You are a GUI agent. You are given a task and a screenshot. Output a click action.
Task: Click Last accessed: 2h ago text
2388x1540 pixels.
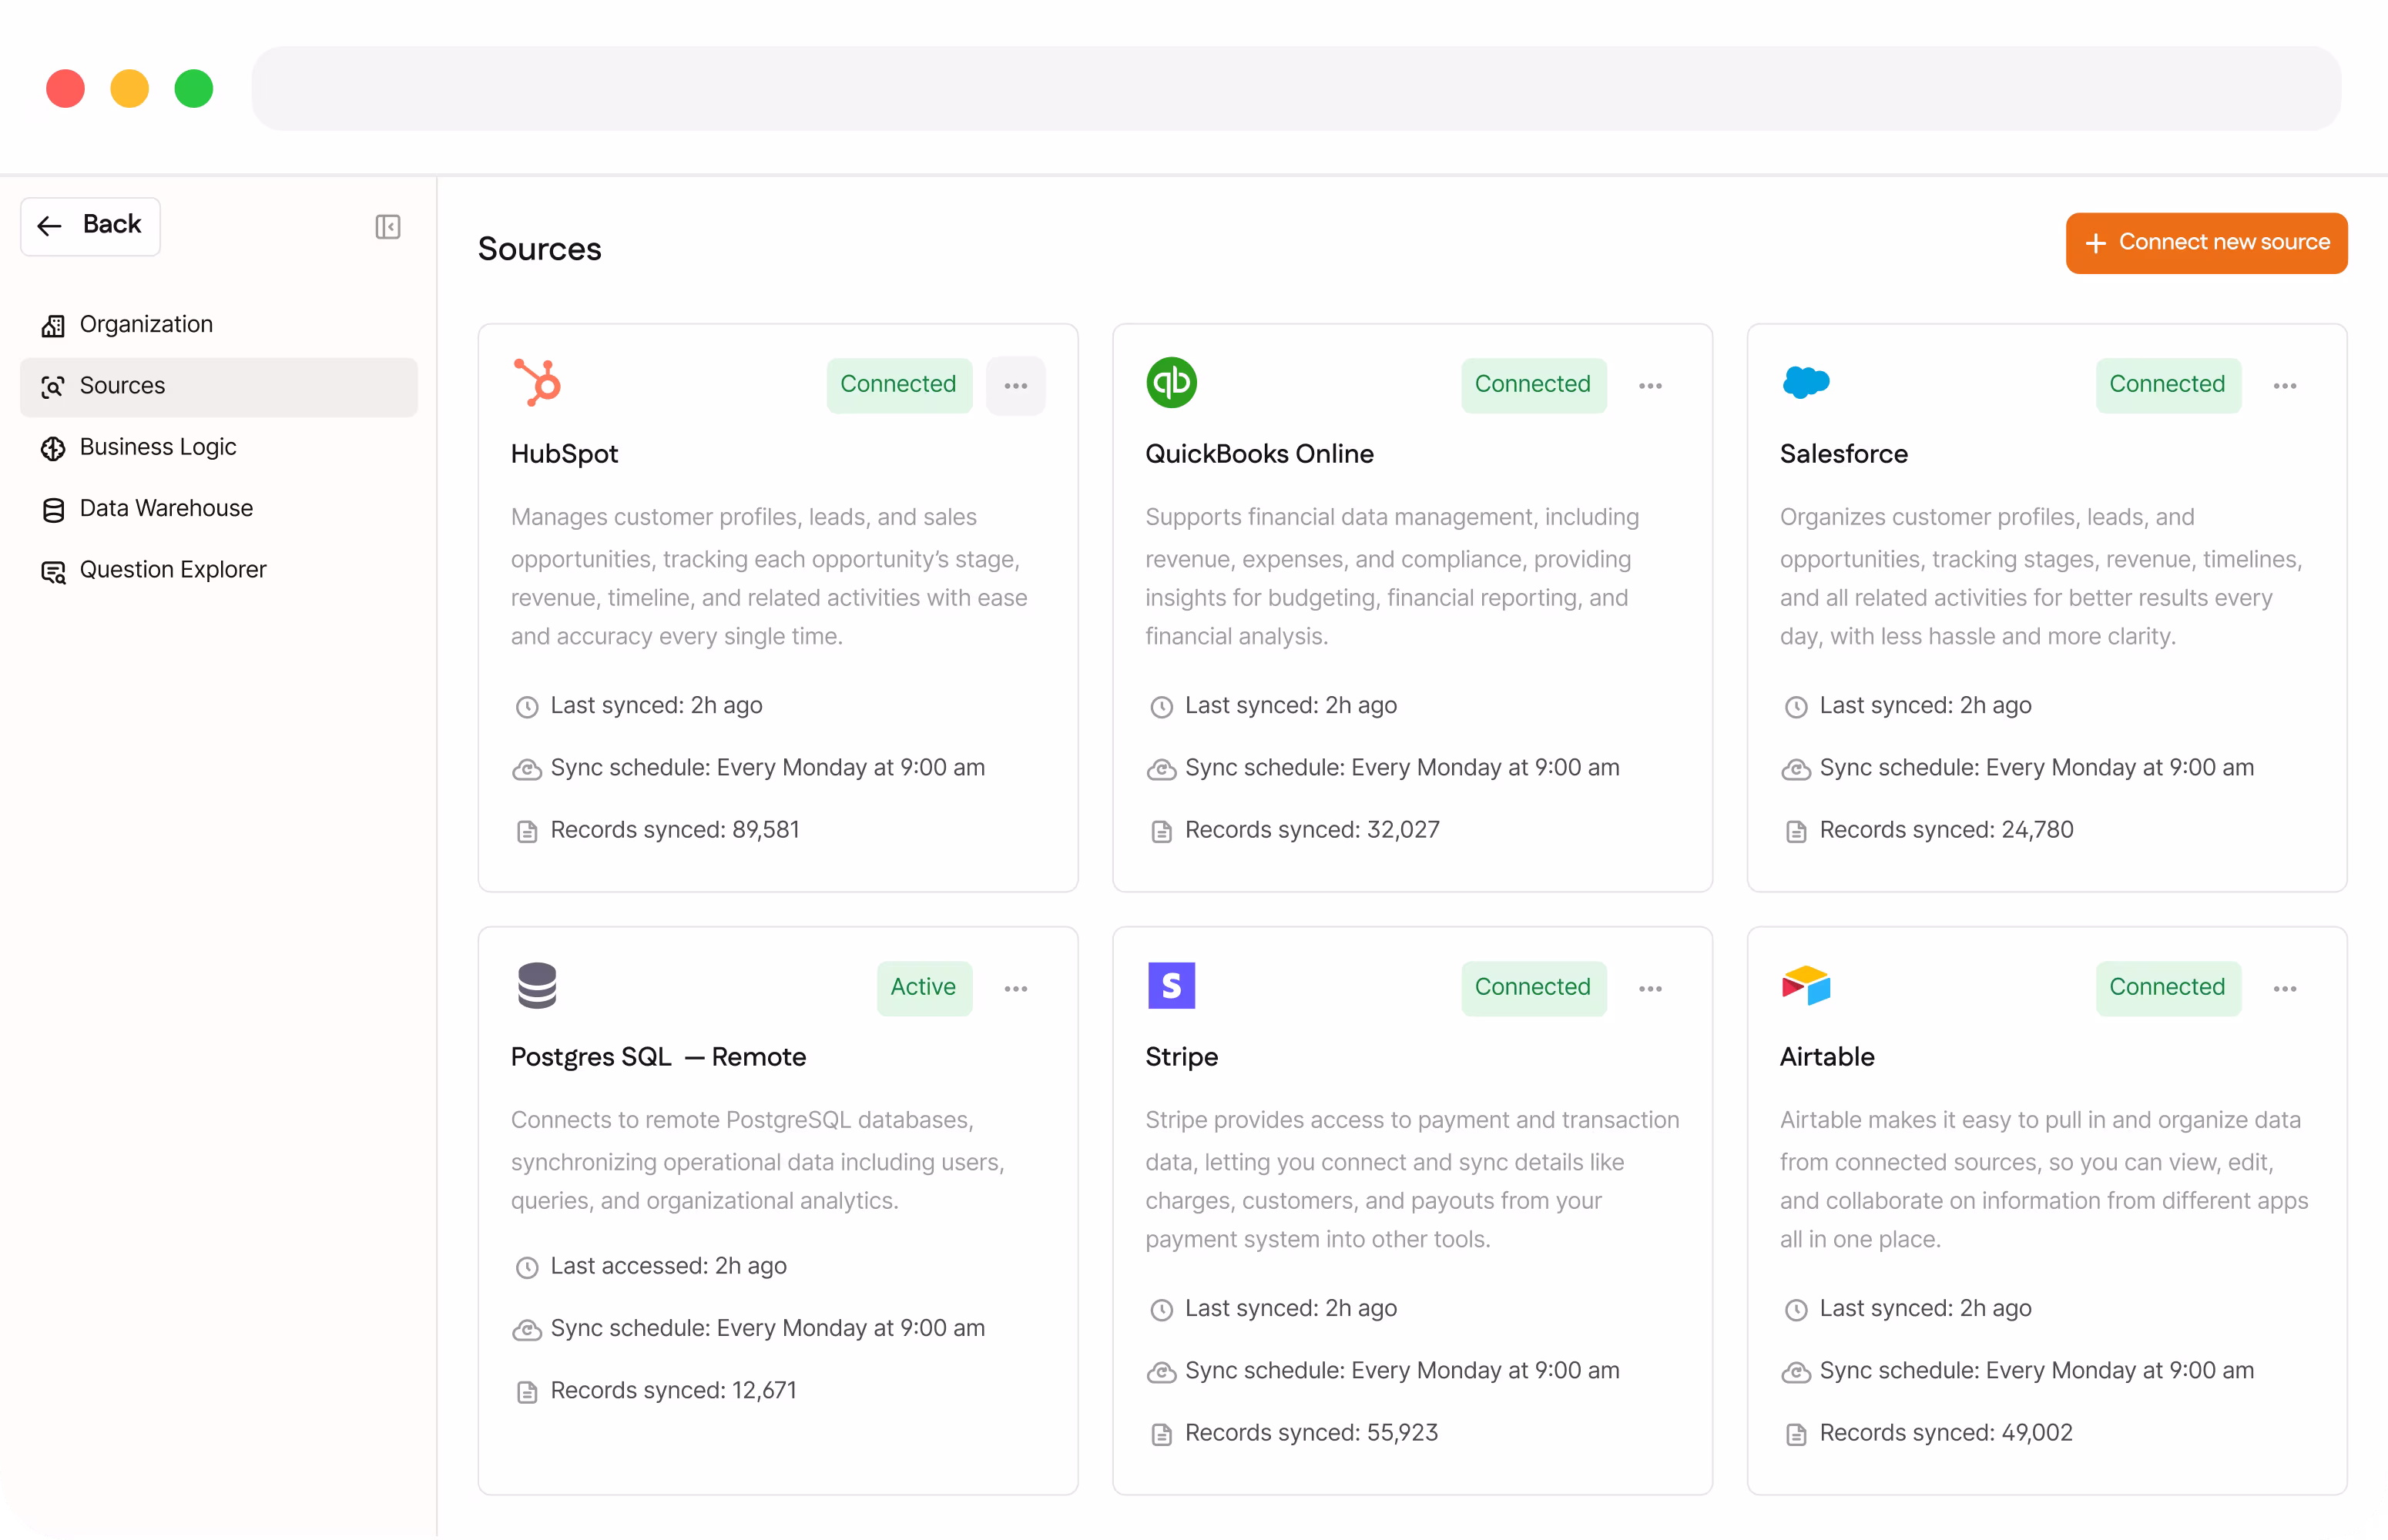[669, 1267]
